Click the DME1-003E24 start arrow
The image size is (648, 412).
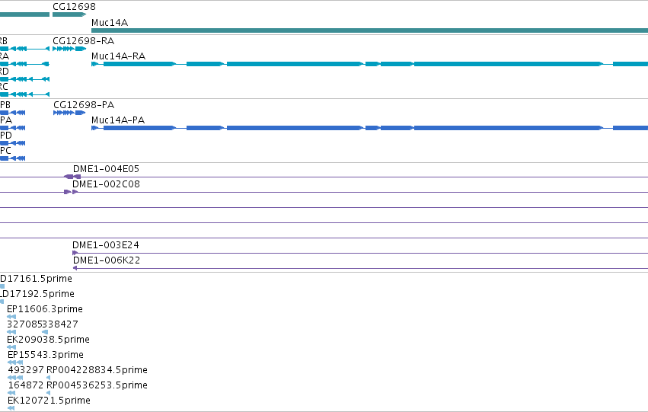coord(75,253)
